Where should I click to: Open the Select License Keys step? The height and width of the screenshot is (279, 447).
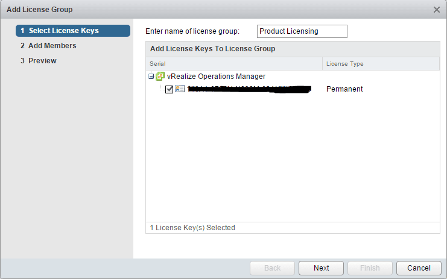(x=63, y=31)
